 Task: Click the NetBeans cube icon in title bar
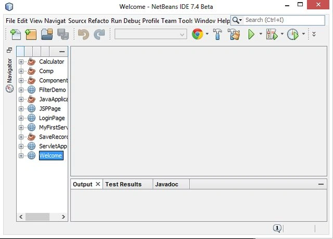tap(9, 7)
